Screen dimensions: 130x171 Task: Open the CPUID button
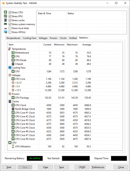click(82, 167)
